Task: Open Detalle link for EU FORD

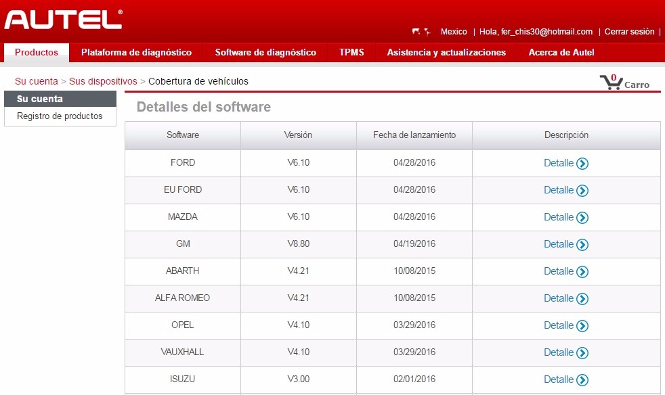Action: click(x=559, y=190)
